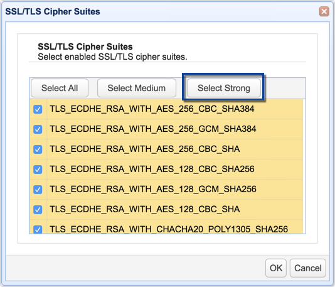The image size is (335, 287).
Task: Click the Select All button
Action: 60,88
